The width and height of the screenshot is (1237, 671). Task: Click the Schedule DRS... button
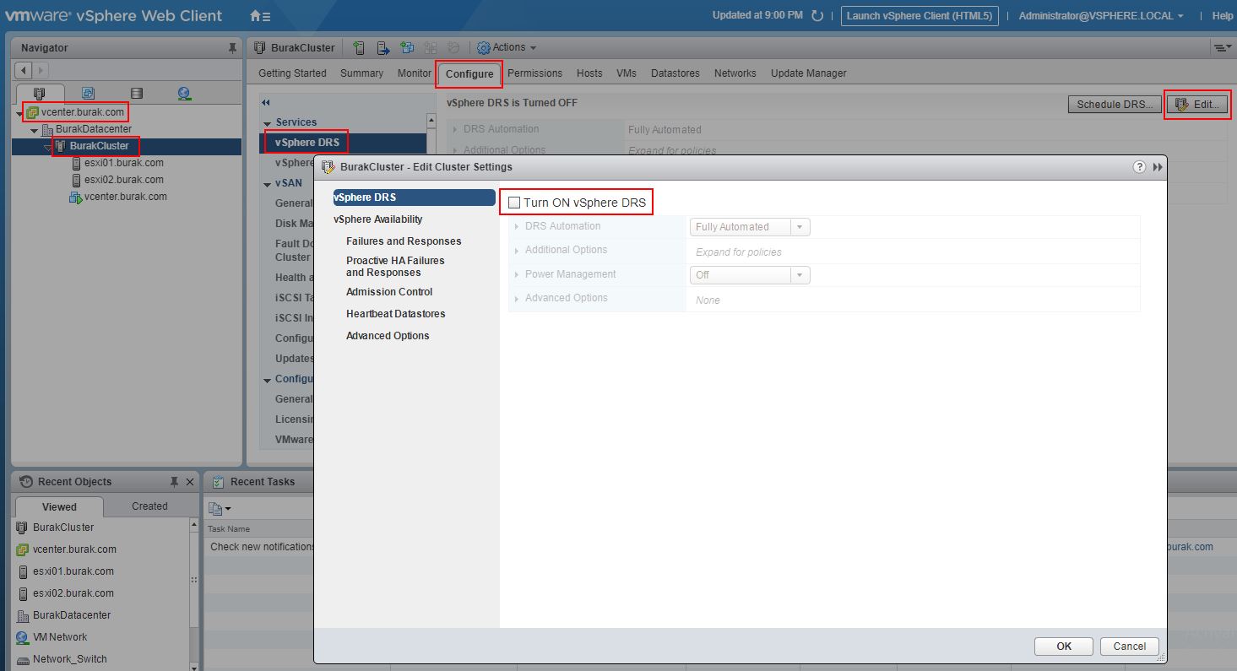point(1115,105)
